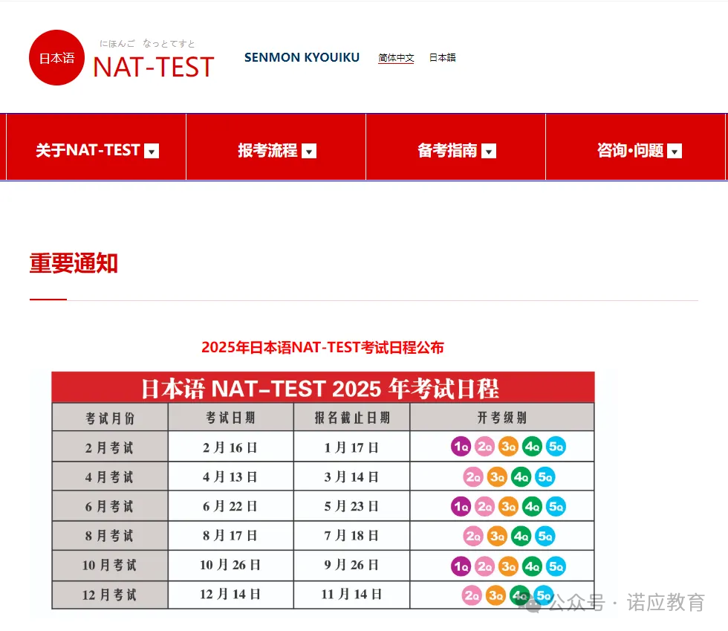Click the 1Q badge in 2月考试 row
Viewport: 728px width, 631px height.
pyautogui.click(x=461, y=447)
